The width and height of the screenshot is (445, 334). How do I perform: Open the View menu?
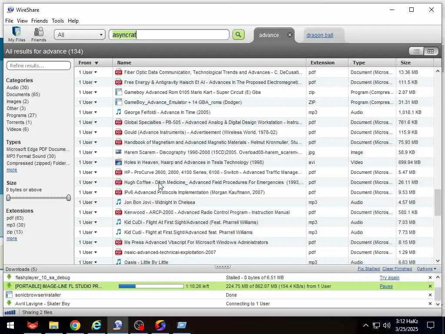click(22, 21)
